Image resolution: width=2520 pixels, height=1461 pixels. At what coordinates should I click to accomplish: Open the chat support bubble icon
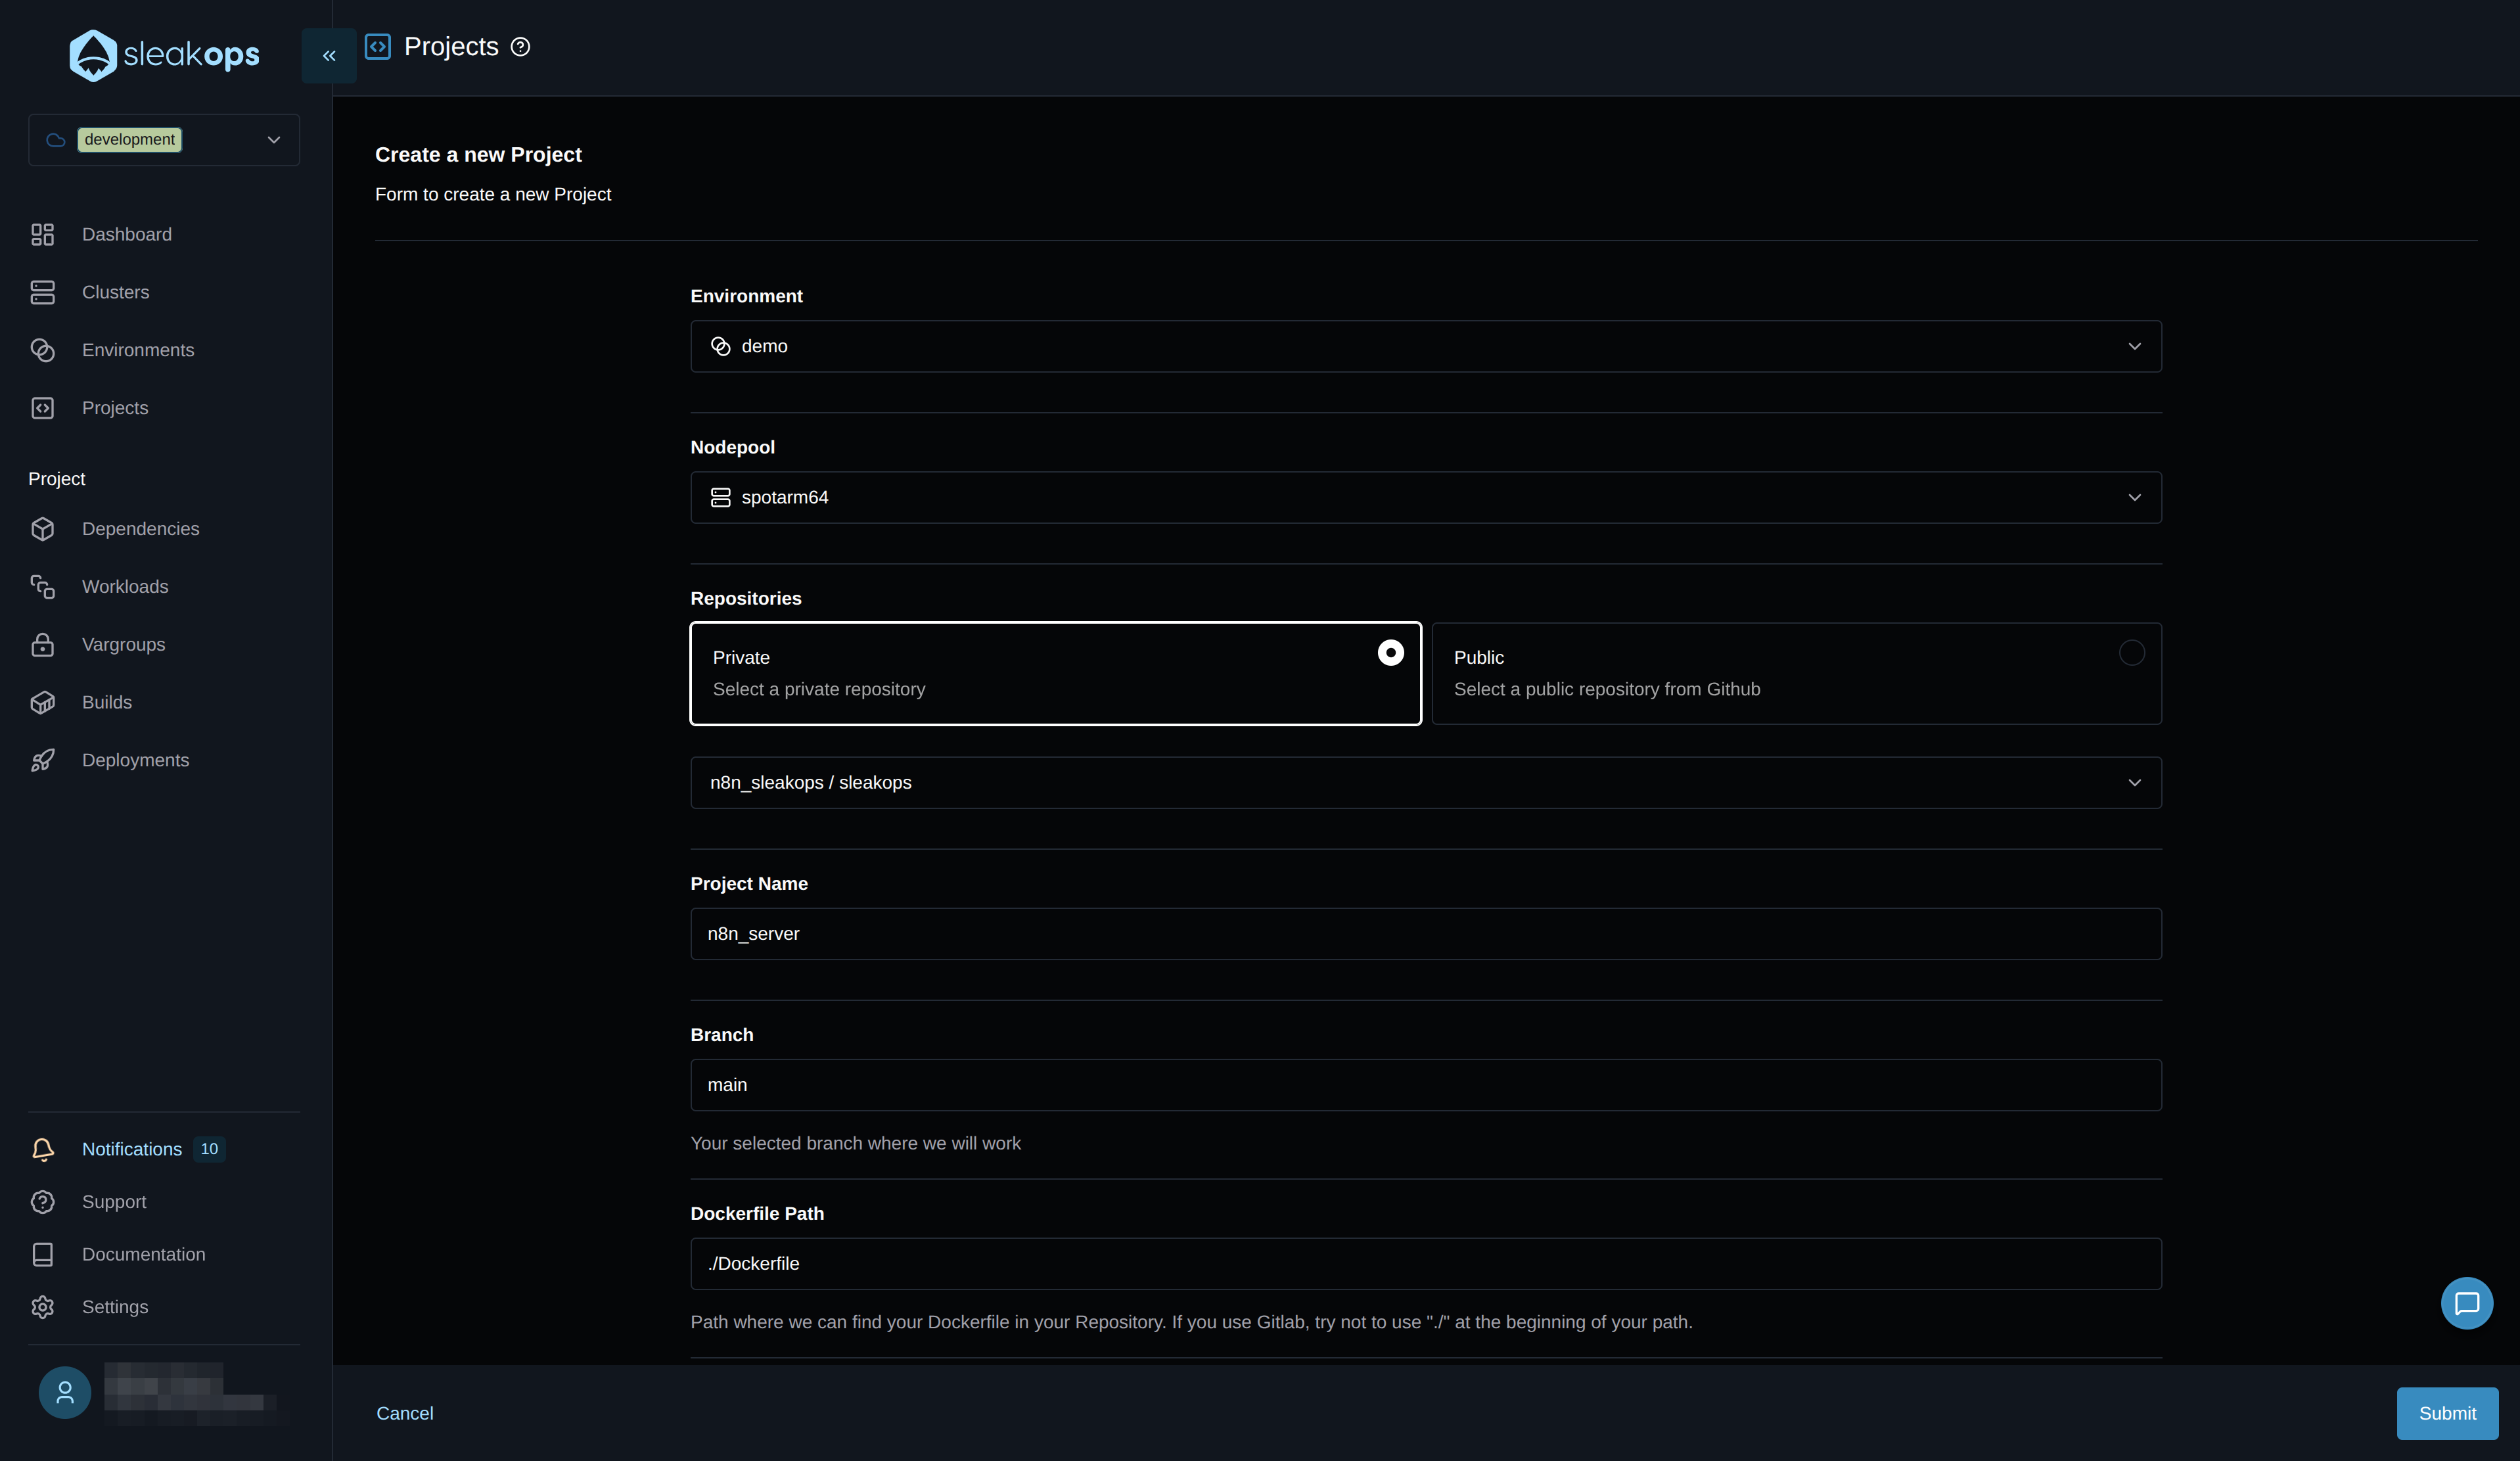pyautogui.click(x=2467, y=1303)
